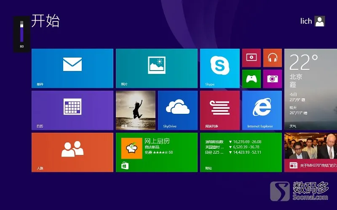Open the Camera tile
This screenshot has width=337, height=210.
tap(273, 79)
